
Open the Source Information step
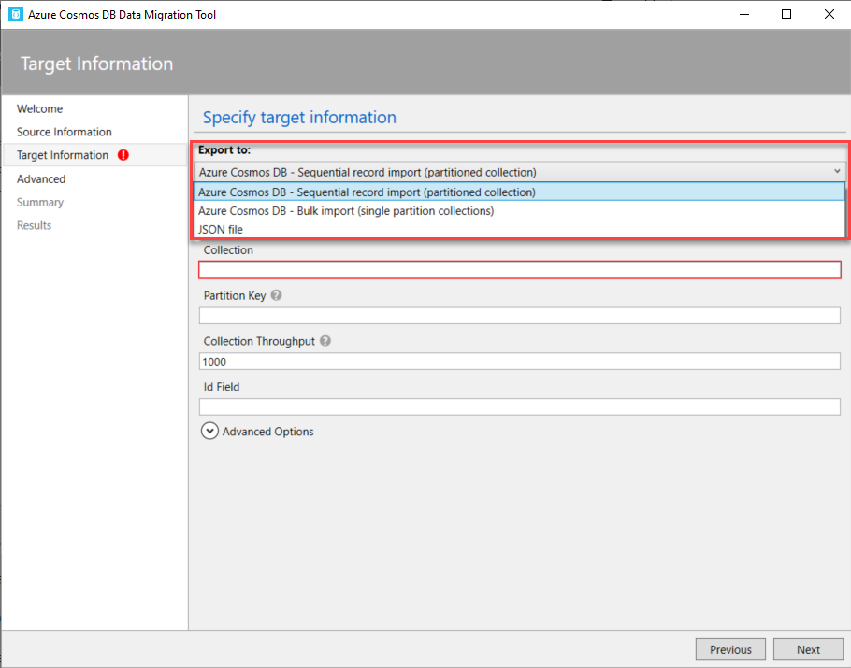tap(65, 133)
